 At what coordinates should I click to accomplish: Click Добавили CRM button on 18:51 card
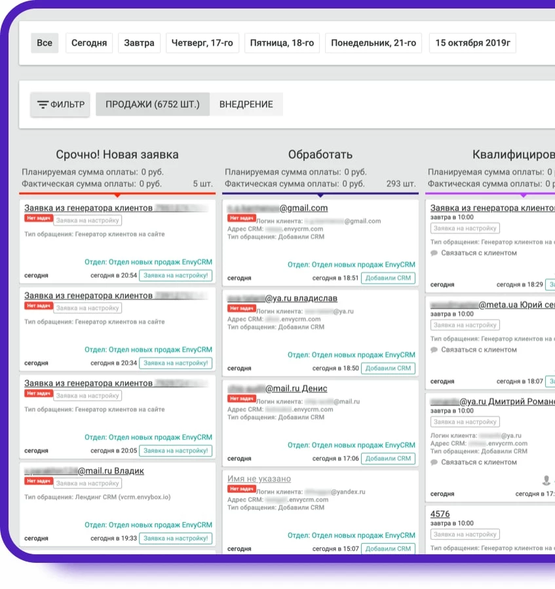[x=388, y=278]
